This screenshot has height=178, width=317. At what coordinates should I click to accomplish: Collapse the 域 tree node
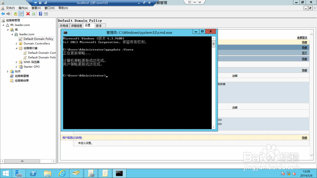pos(8,30)
